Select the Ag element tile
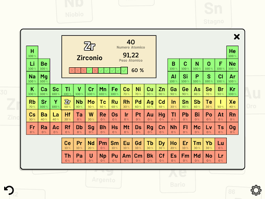The height and width of the screenshot is (199, 265). click(x=150, y=103)
